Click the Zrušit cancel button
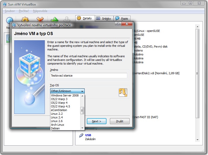Image resolution: width=208 pixels, height=155 pixels. point(120,121)
